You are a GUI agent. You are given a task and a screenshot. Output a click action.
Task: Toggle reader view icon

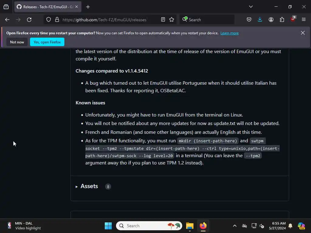click(163, 20)
